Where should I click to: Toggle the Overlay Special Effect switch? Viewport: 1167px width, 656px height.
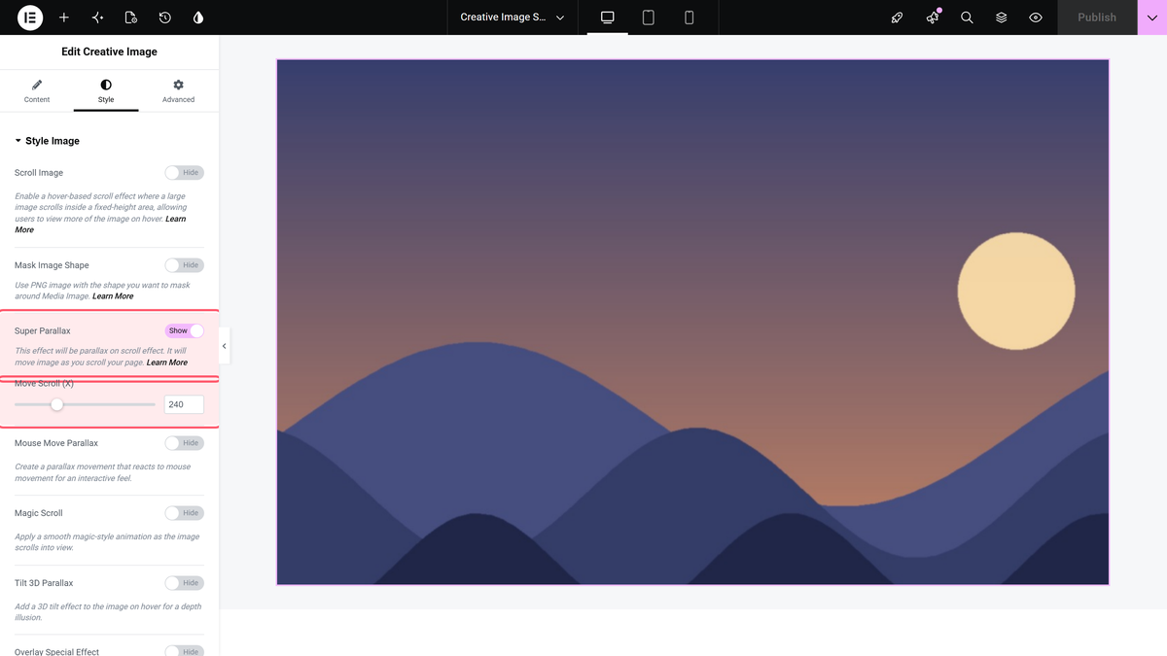tap(184, 650)
